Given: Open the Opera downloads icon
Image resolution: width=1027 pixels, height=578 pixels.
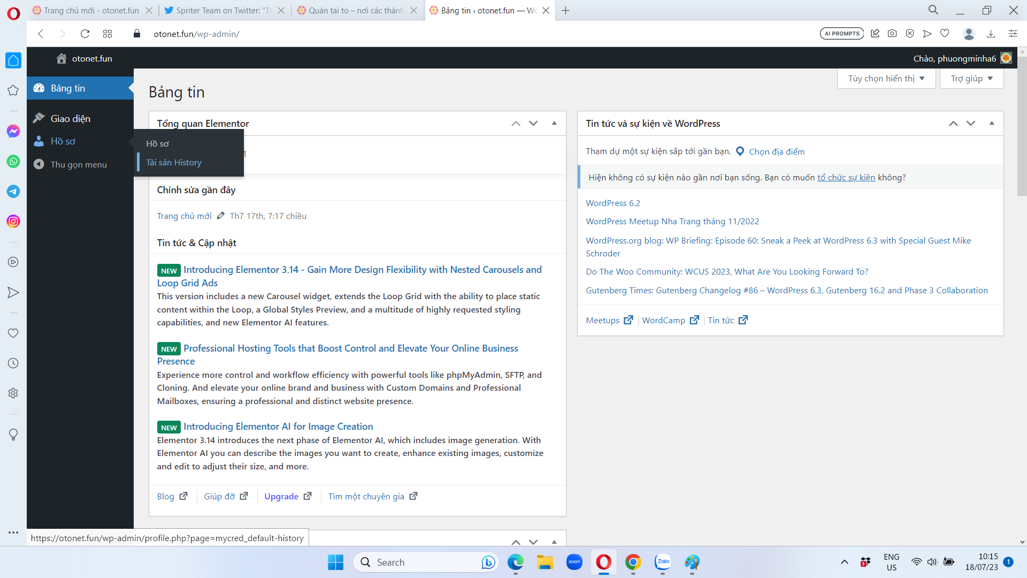Looking at the screenshot, I should coord(991,34).
